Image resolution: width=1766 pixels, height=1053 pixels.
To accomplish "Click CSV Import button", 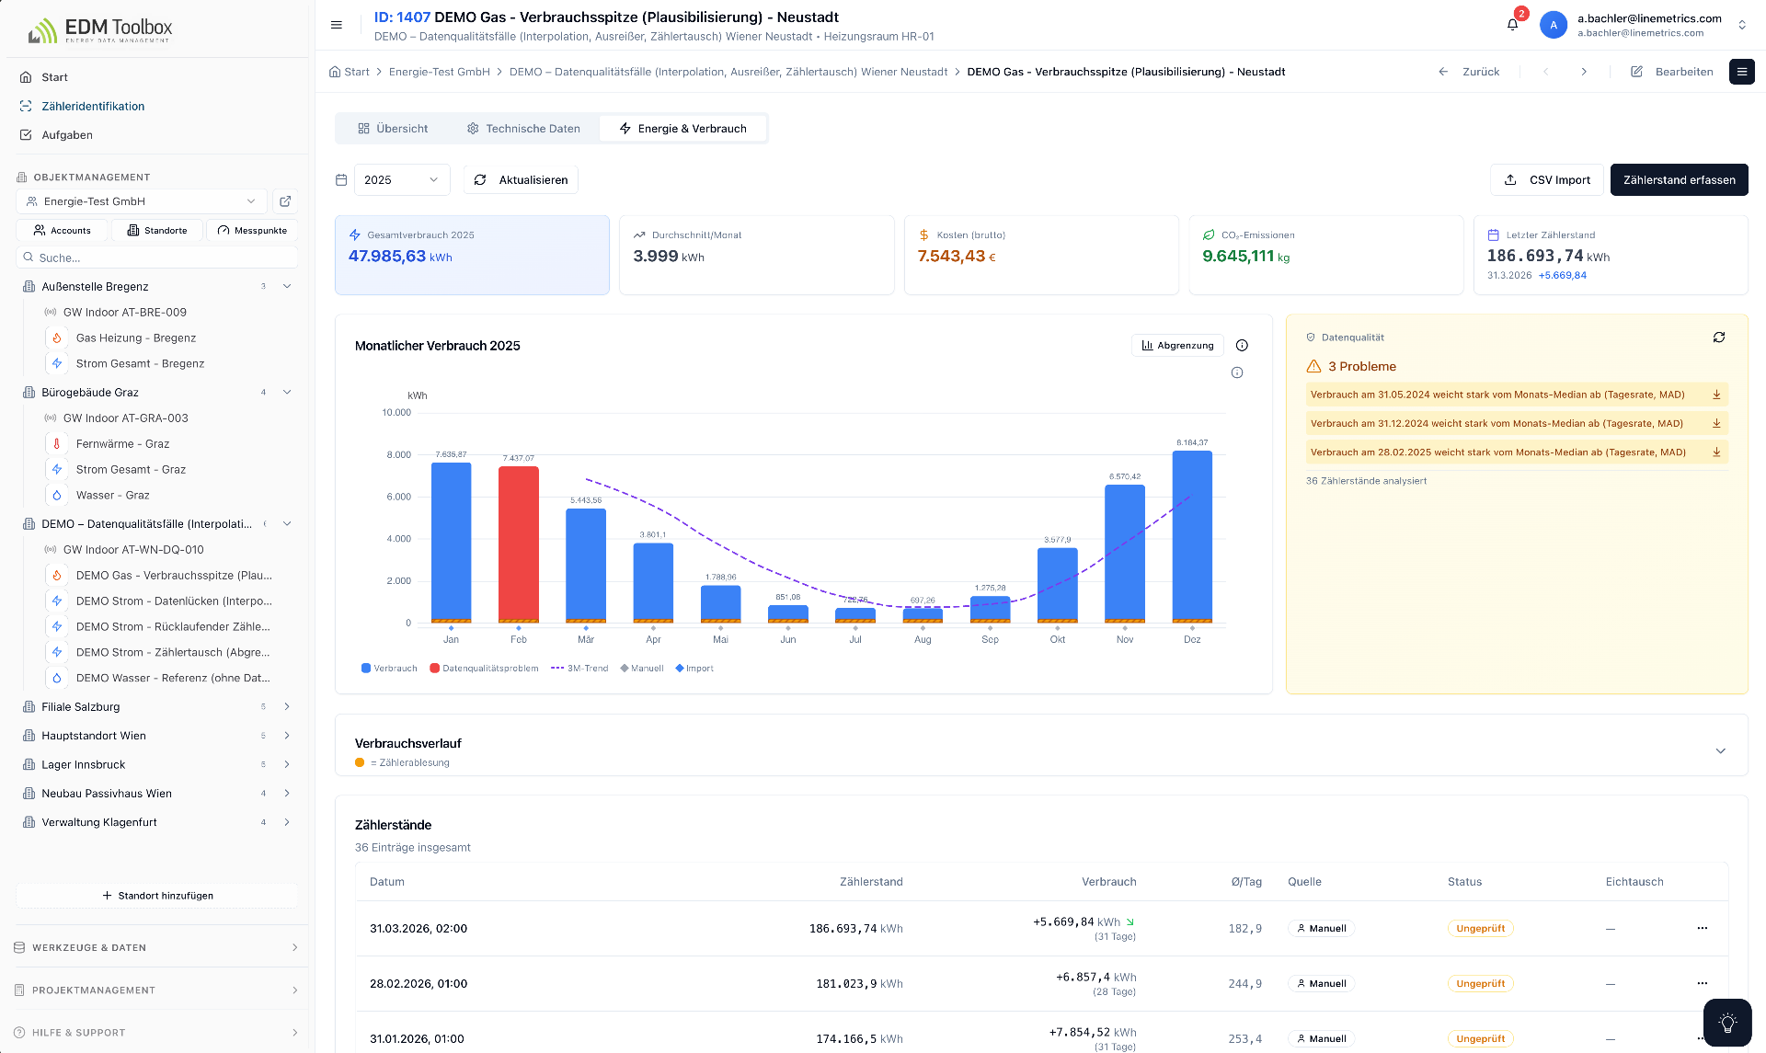I will coord(1547,180).
